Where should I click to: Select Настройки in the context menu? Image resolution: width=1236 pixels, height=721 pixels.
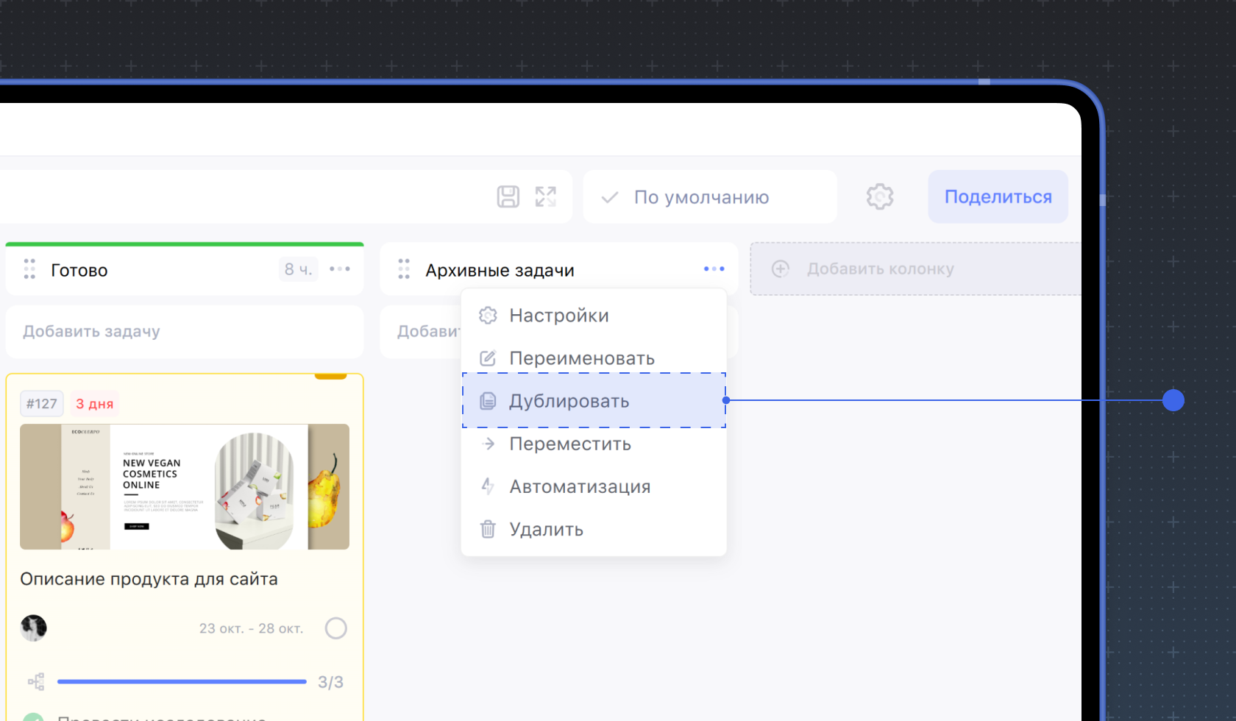[558, 316]
